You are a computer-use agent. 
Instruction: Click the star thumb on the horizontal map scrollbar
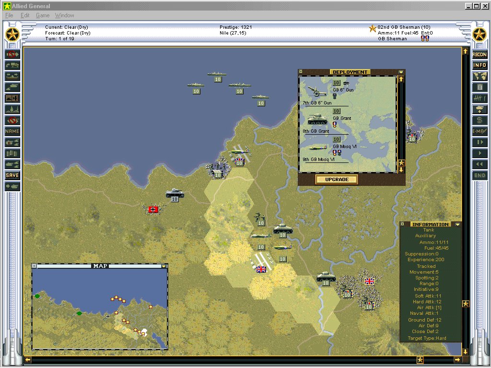click(420, 360)
